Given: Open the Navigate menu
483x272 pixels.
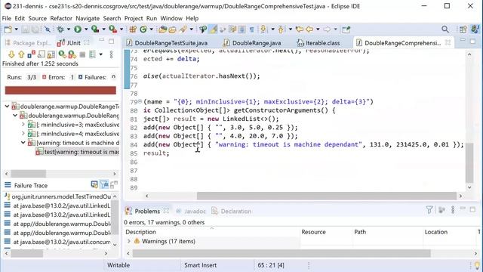Looking at the screenshot, I should (88, 18).
